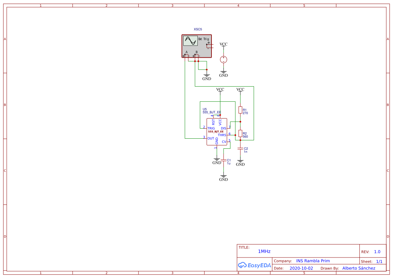The width and height of the screenshot is (393, 278).
Task: Select resistor R2 symbol
Action: [240, 134]
